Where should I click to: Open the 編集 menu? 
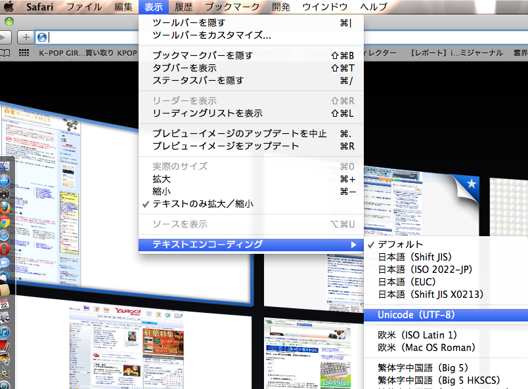tap(123, 7)
